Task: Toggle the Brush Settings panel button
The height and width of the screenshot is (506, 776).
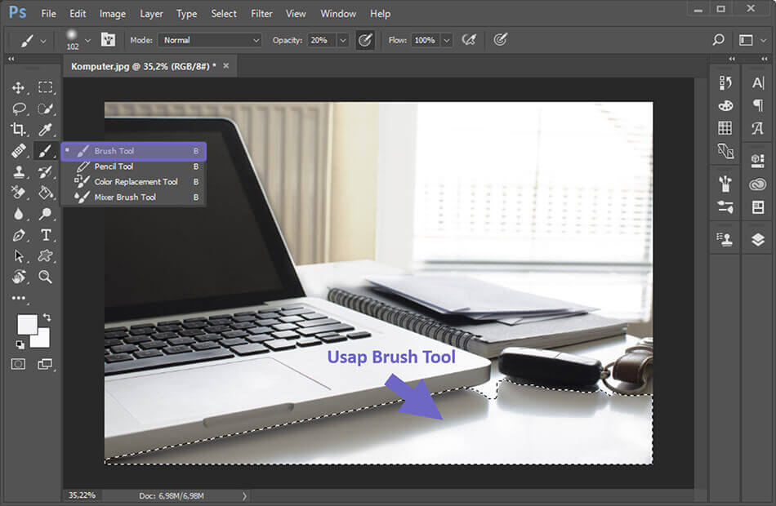Action: tap(108, 39)
